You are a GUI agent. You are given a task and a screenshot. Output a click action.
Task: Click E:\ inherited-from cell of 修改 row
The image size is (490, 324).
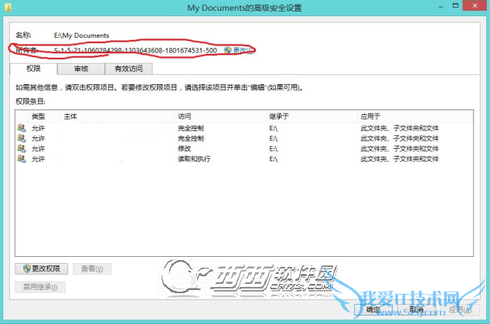tap(274, 149)
